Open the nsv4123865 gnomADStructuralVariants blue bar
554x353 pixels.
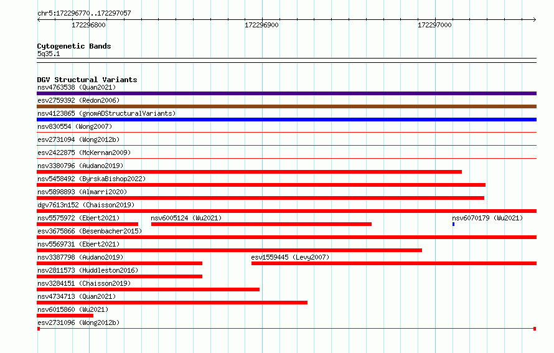click(286, 120)
